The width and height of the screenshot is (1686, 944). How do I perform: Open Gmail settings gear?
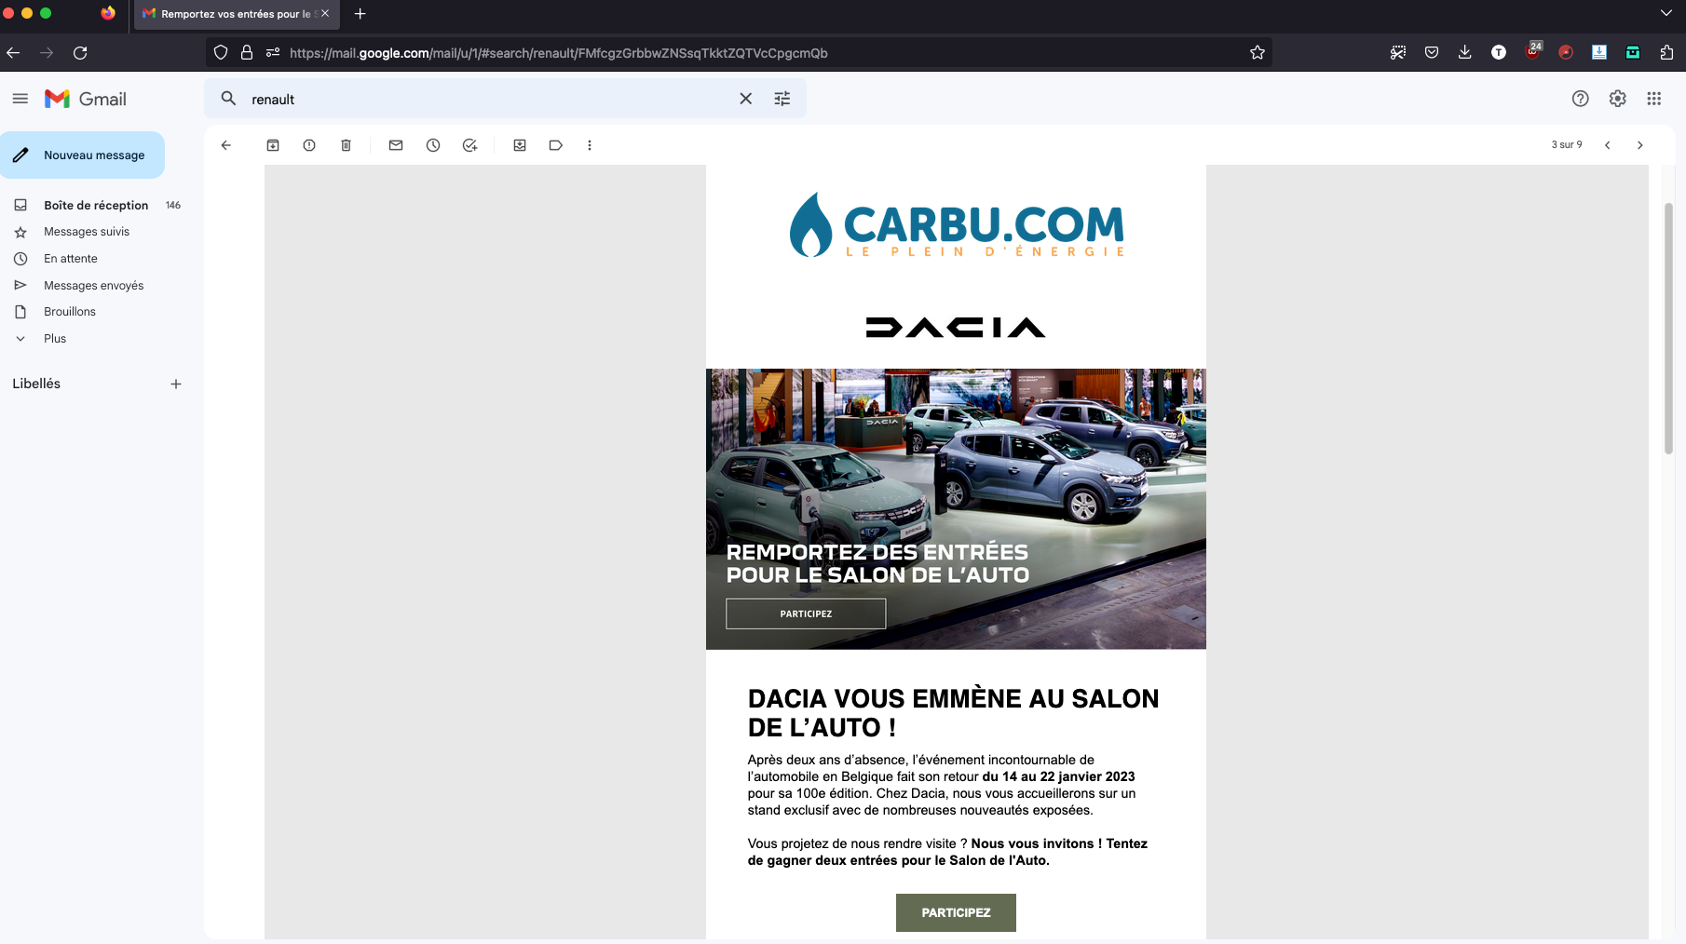(x=1618, y=99)
